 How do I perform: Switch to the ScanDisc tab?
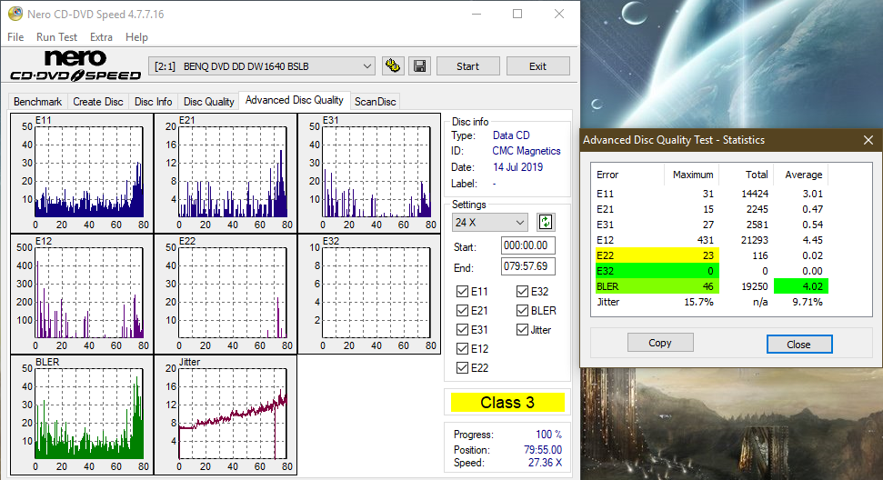click(375, 102)
